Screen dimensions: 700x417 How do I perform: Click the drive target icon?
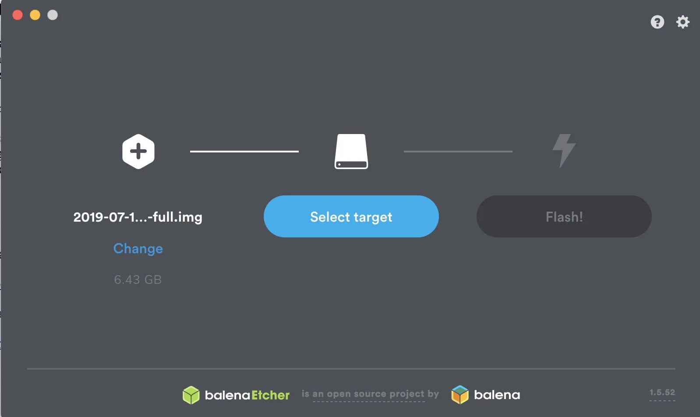click(x=351, y=152)
